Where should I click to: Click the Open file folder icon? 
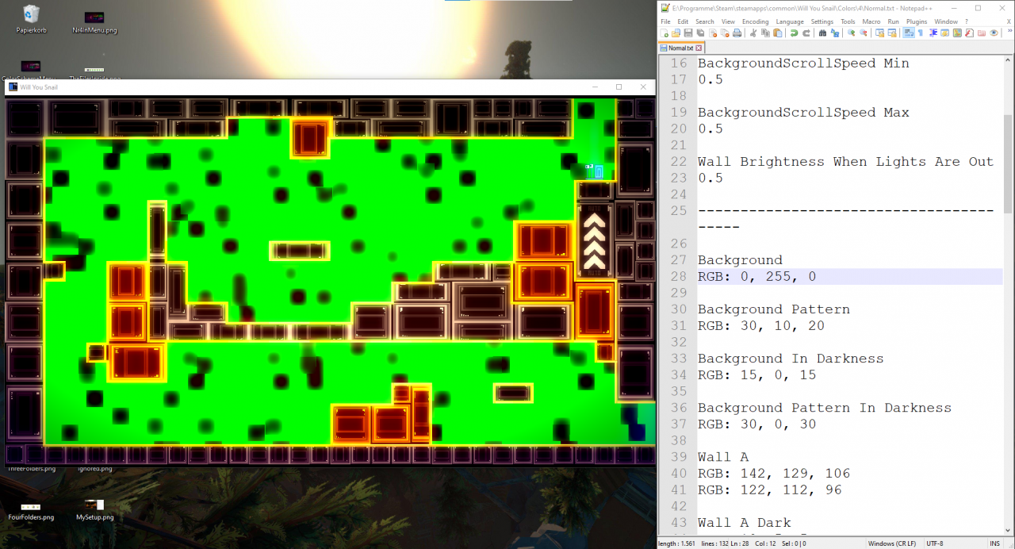(676, 33)
